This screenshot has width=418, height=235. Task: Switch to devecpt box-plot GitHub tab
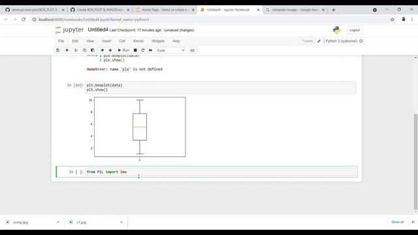pyautogui.click(x=35, y=10)
